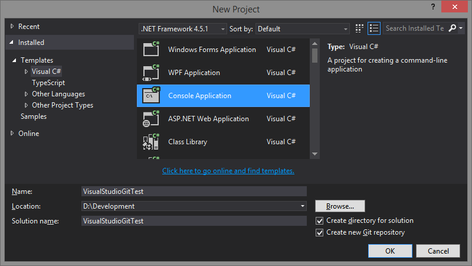Click the Templates tree label
Viewport: 472px width, 266px height.
tap(37, 60)
